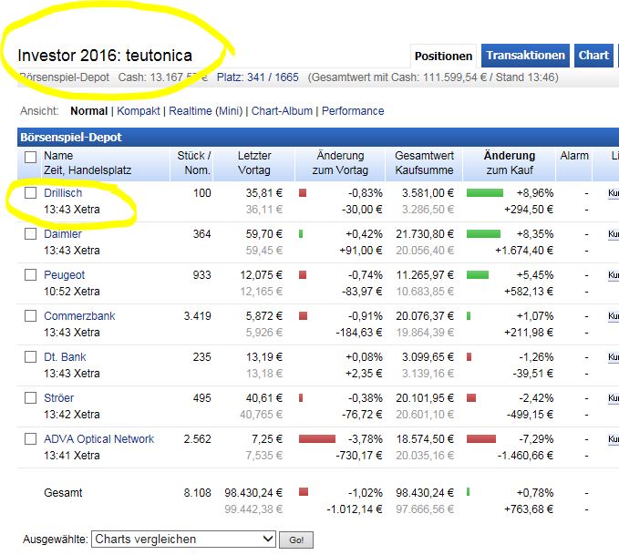Open the Performance view
Image resolution: width=619 pixels, height=555 pixels.
[353, 111]
